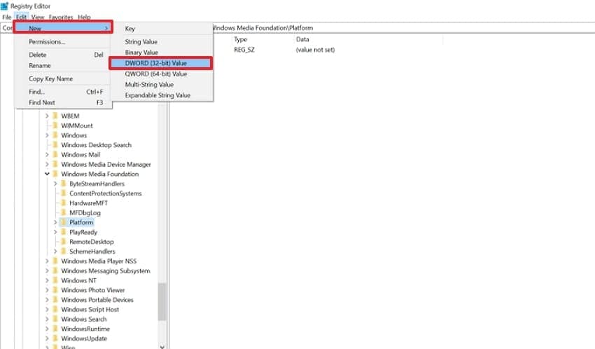Open the Edit menu
595x349 pixels.
(x=21, y=17)
